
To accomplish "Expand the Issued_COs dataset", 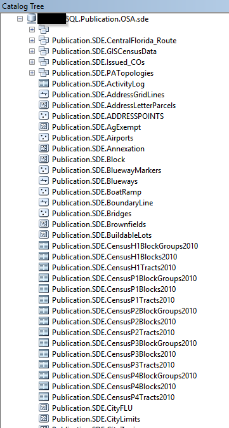I will pyautogui.click(x=32, y=62).
